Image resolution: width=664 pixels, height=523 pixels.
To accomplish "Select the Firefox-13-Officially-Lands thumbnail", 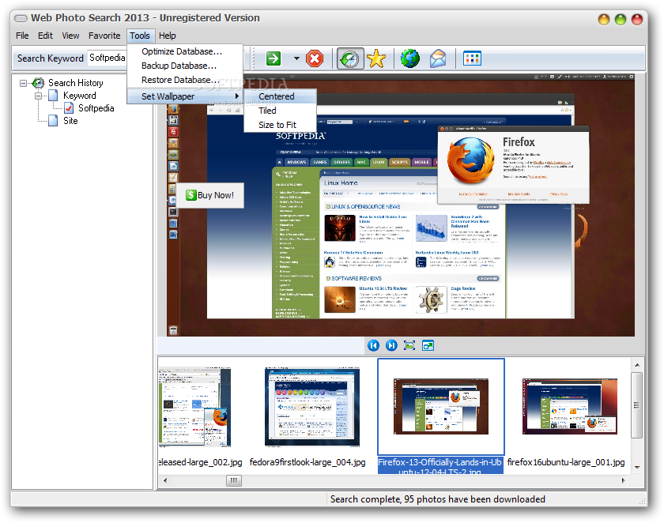I will tap(441, 407).
